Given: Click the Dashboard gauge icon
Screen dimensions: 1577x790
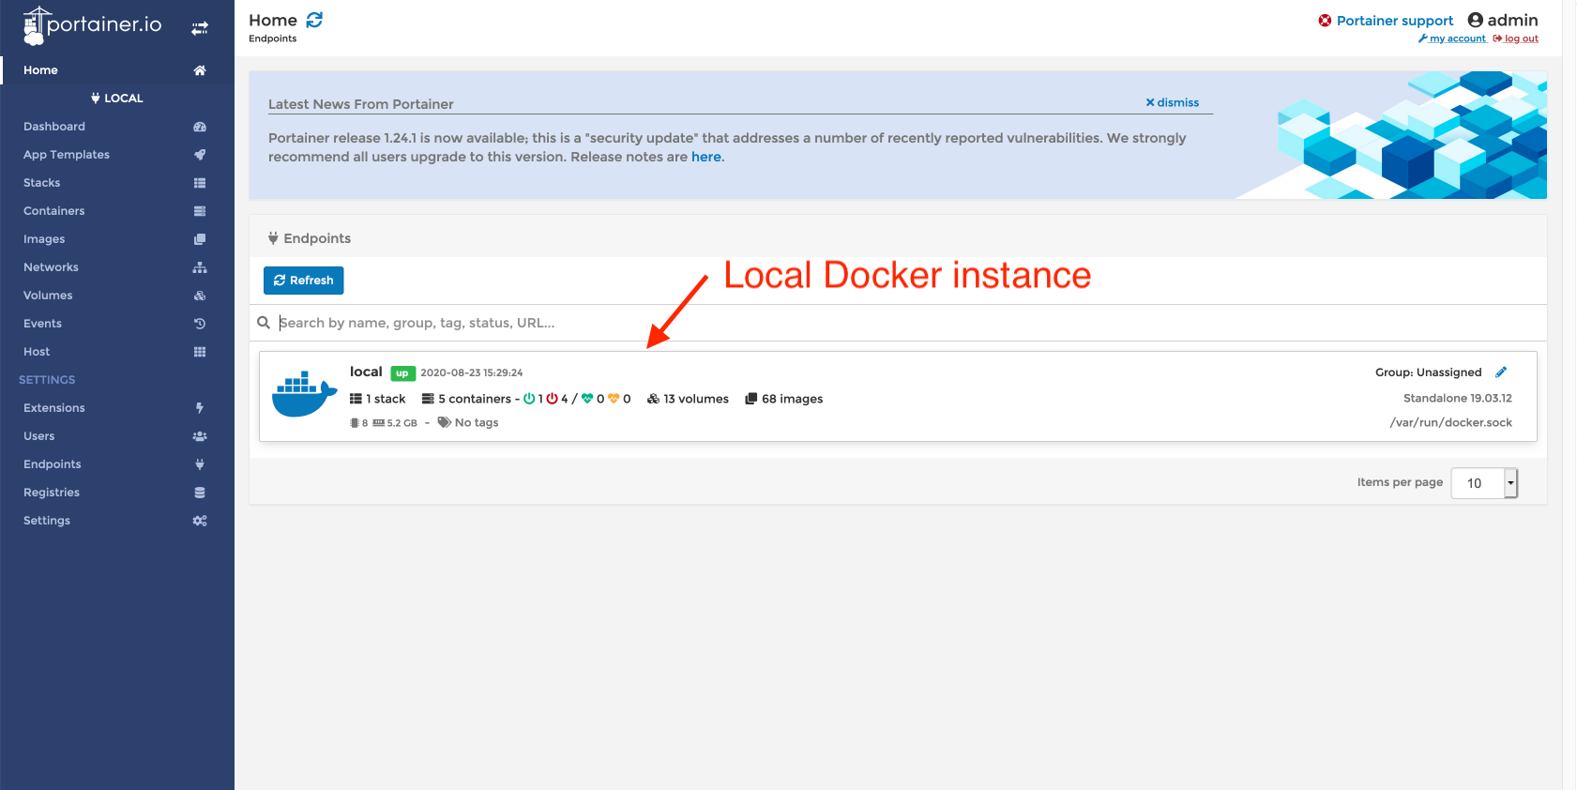Looking at the screenshot, I should 200,127.
